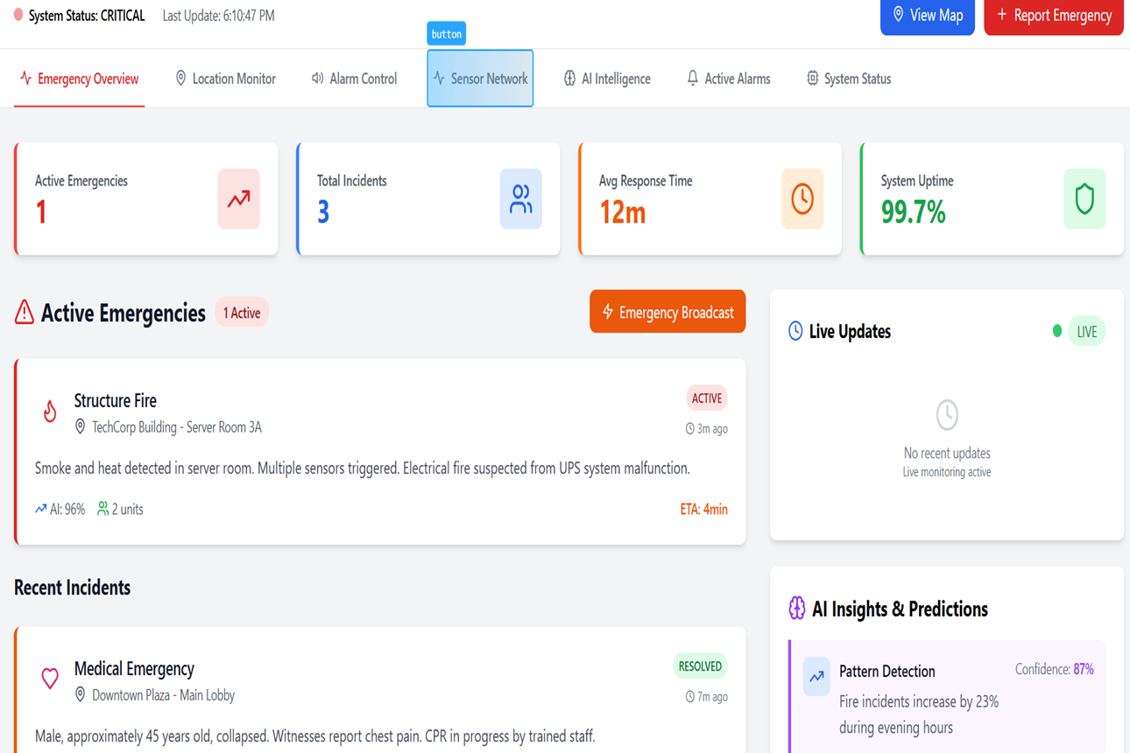Click the LIVE badge in Live Updates
Viewport: 1130px width, 753px height.
[1086, 332]
